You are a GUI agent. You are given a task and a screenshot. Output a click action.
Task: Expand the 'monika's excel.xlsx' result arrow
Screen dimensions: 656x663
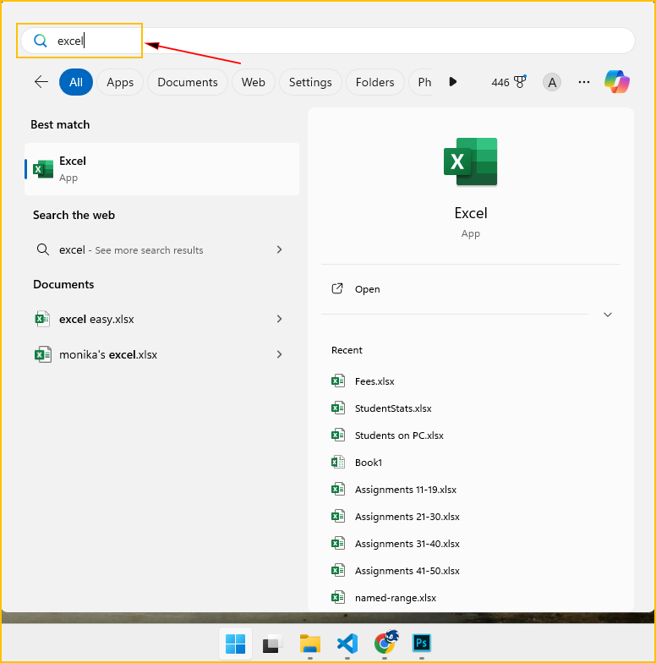point(280,354)
